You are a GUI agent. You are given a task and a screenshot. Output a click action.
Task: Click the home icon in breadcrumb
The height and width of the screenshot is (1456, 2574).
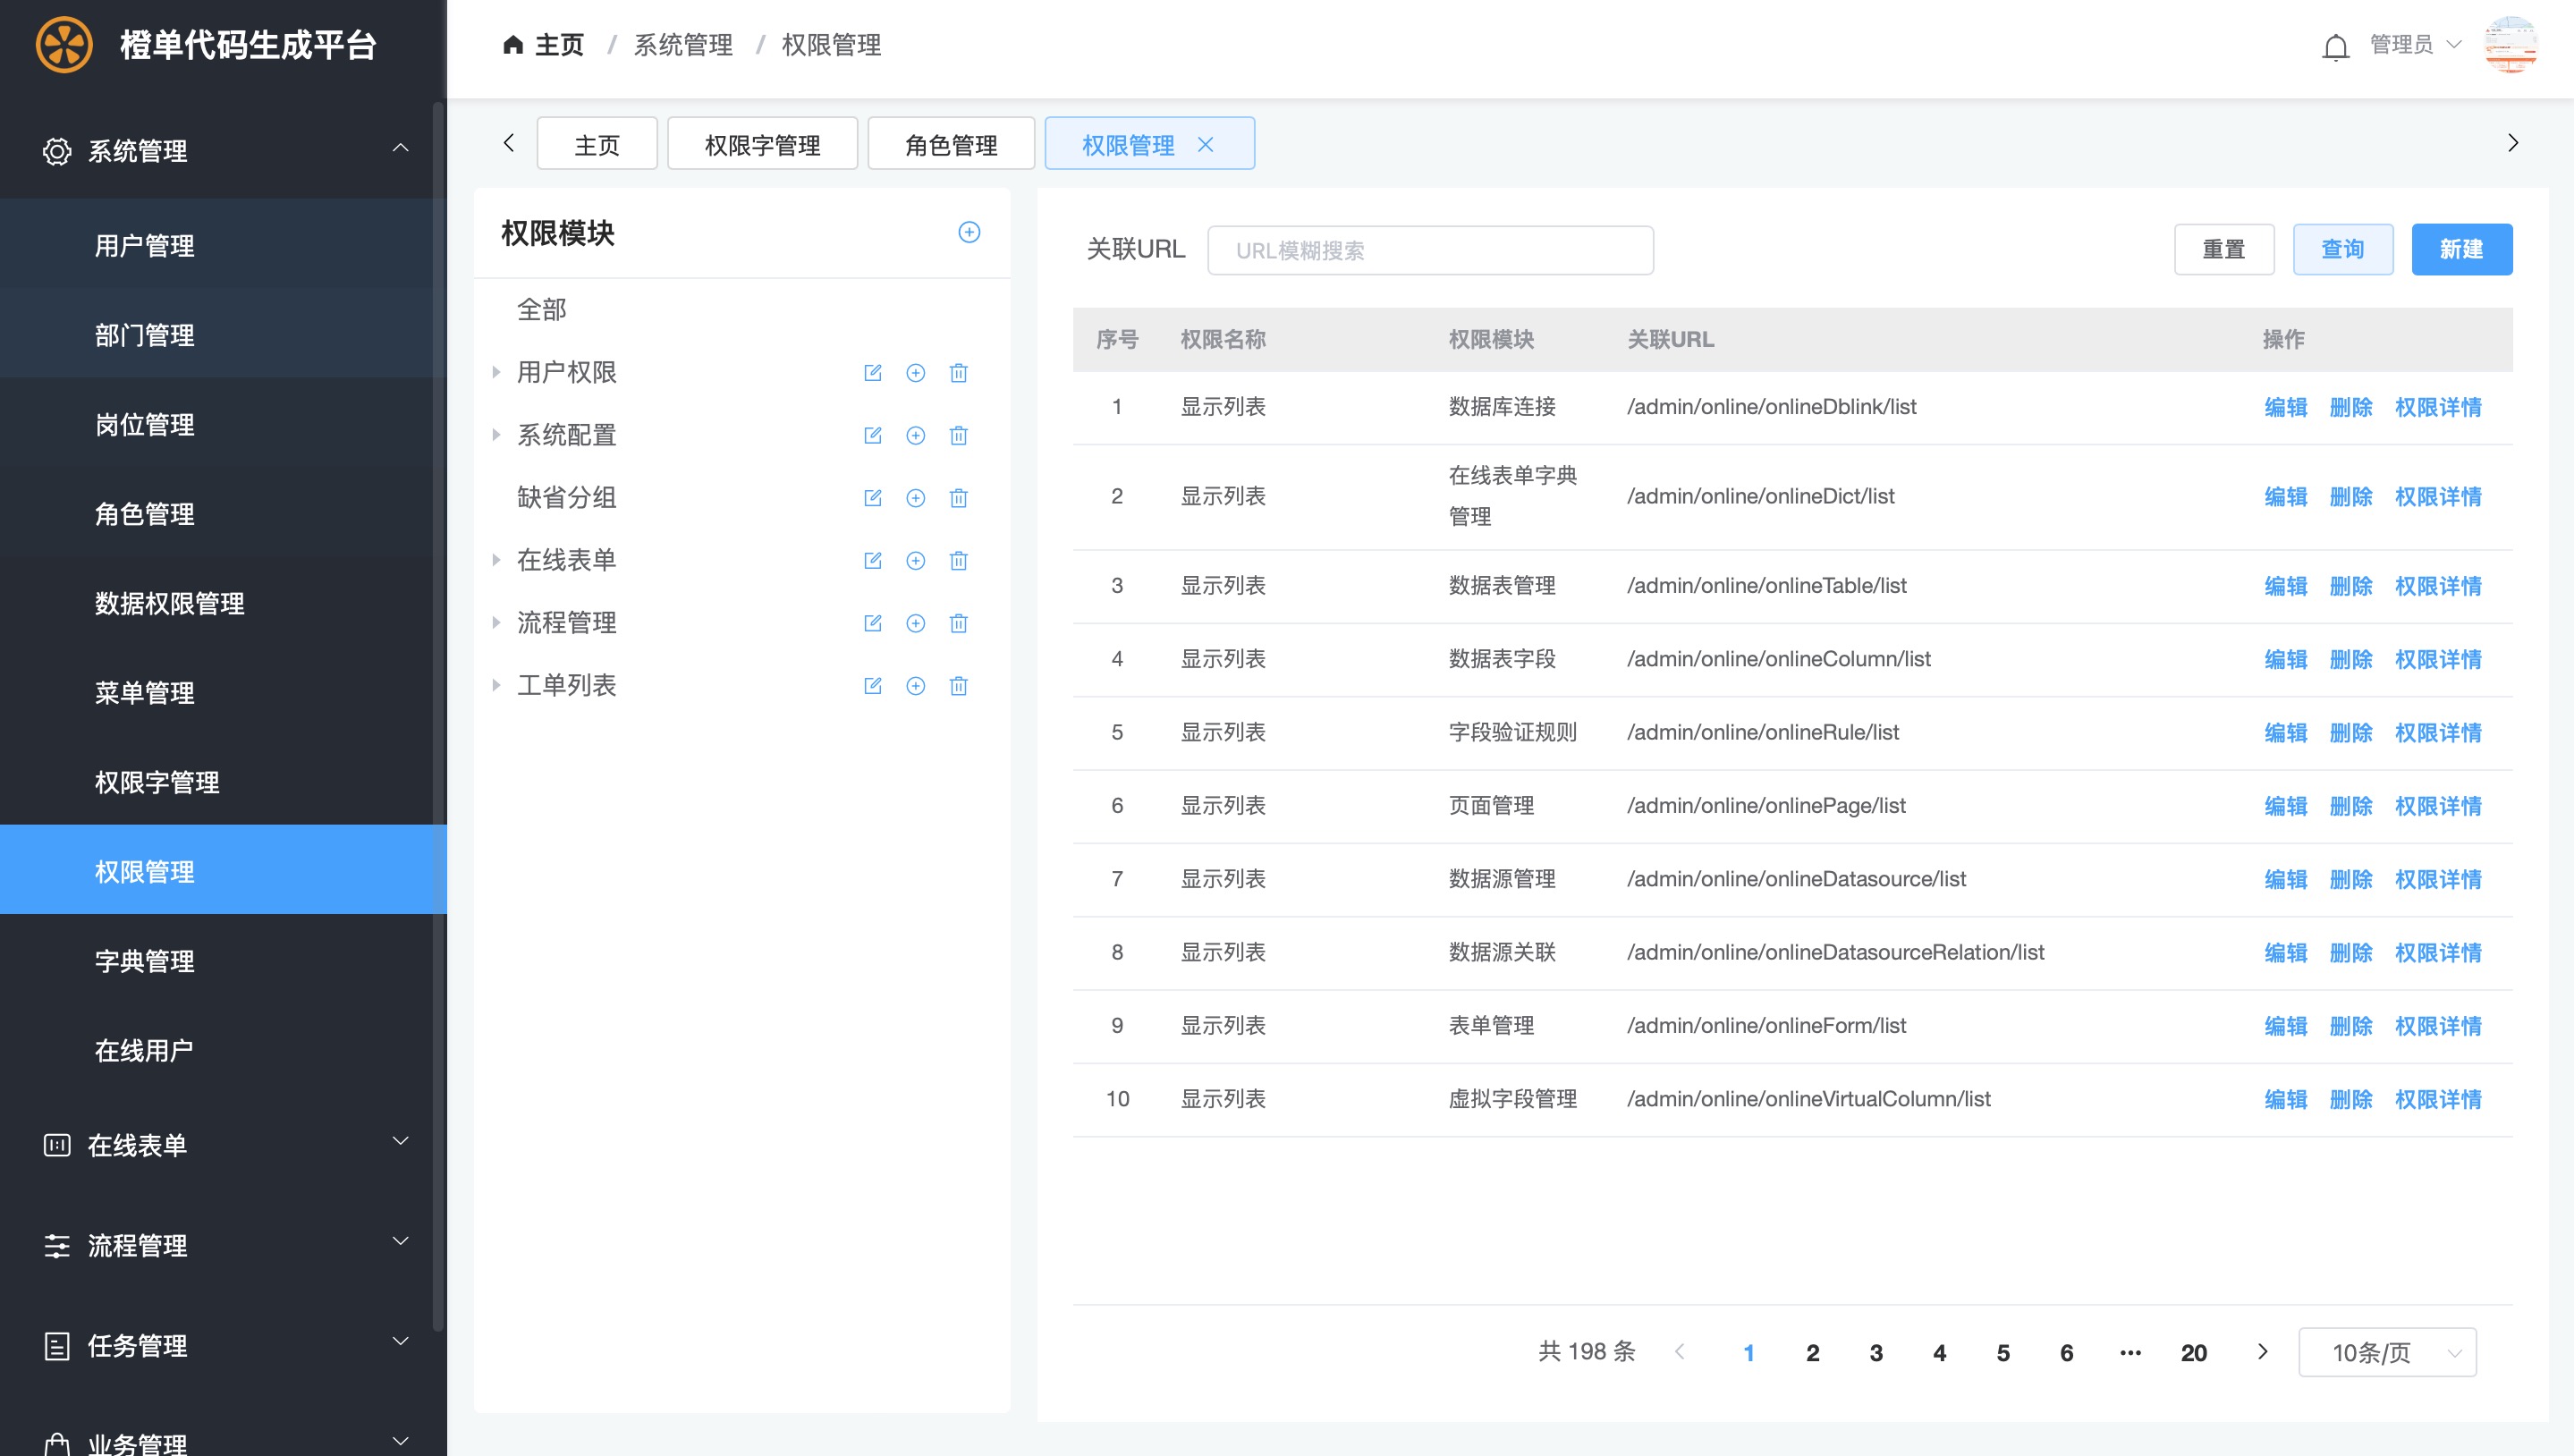[x=513, y=45]
